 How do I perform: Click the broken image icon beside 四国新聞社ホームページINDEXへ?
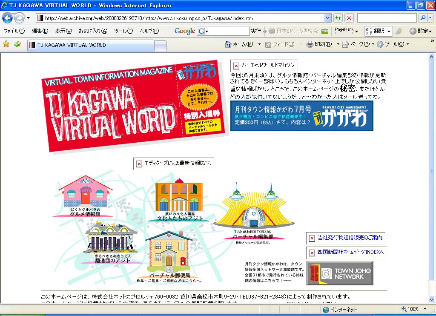[312, 253]
